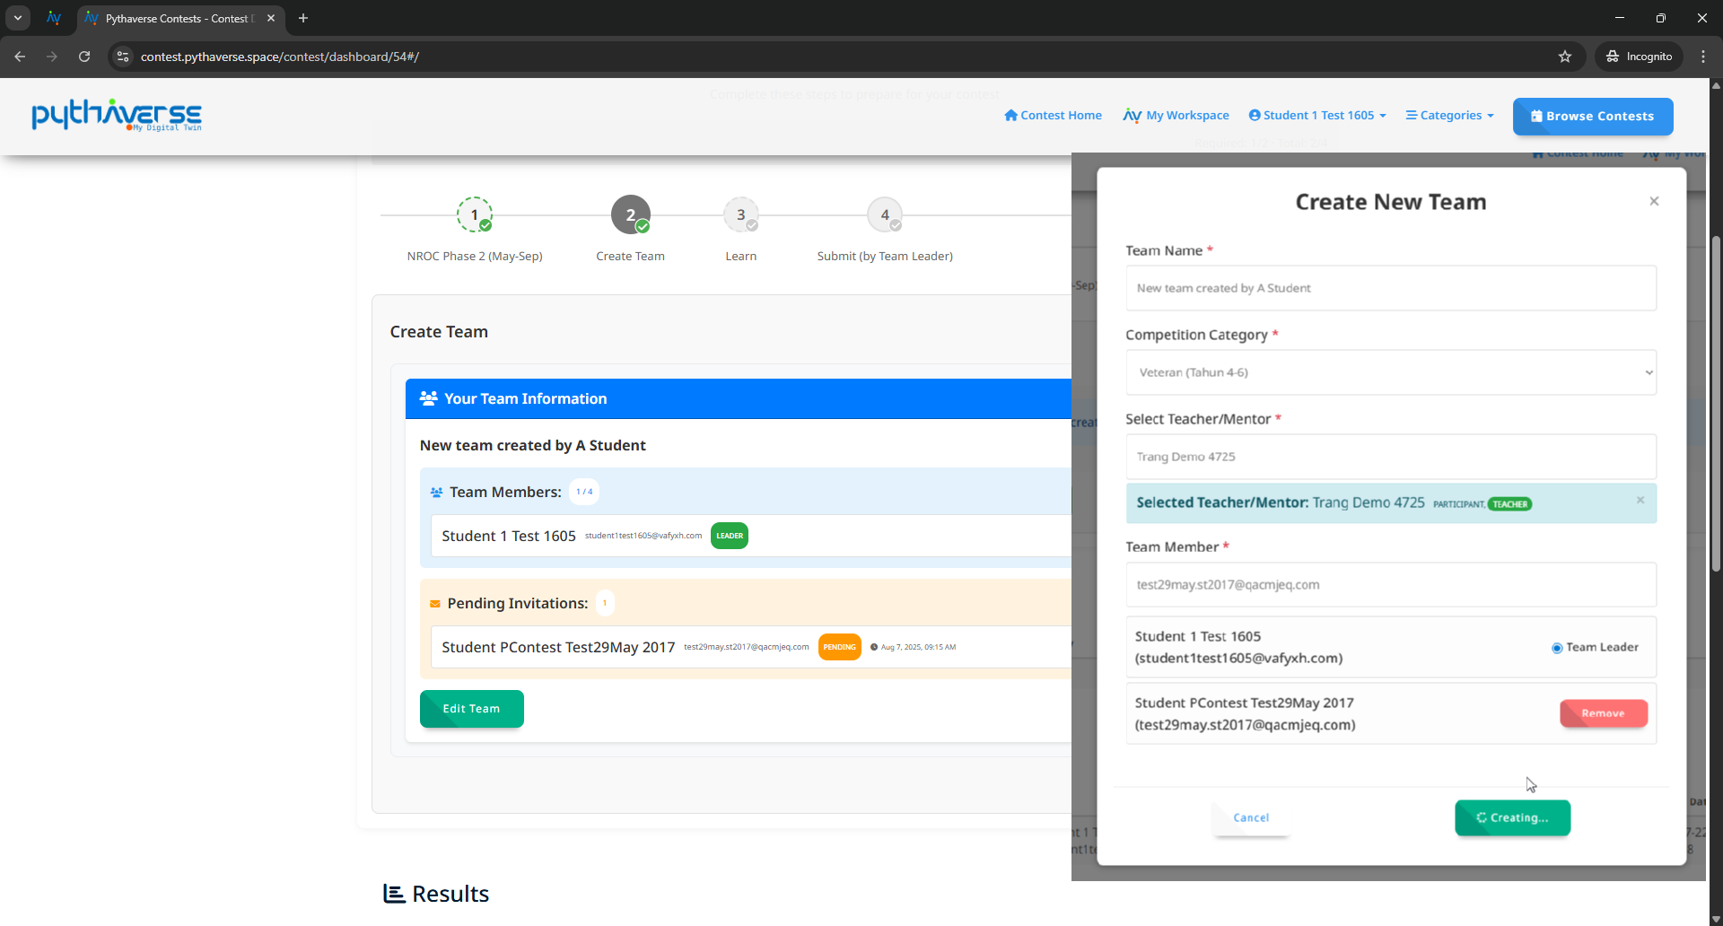Screen dimensions: 1723x926
Task: Click the Pythaverse logo
Action: (117, 115)
